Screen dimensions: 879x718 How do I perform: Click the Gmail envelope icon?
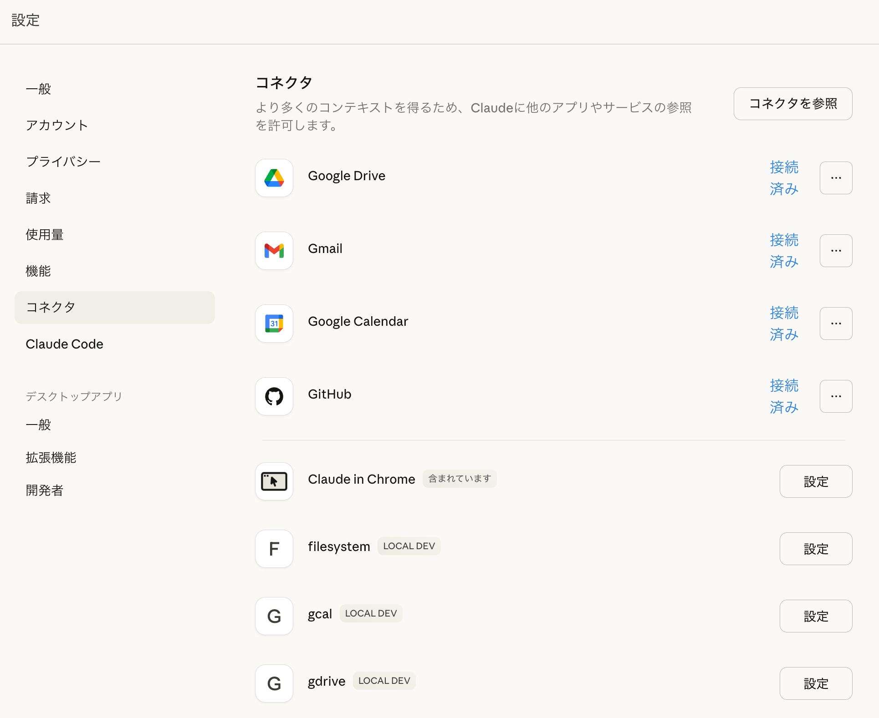pyautogui.click(x=274, y=251)
